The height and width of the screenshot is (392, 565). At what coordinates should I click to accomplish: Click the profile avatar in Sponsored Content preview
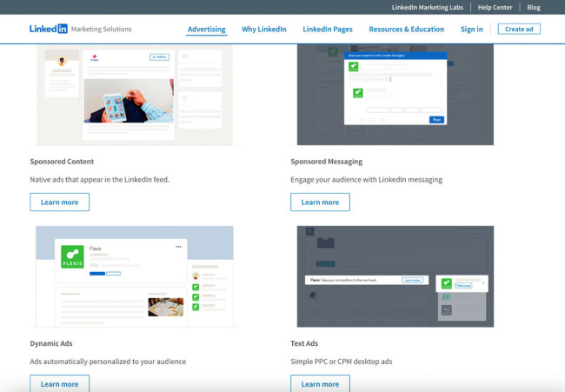(x=64, y=63)
